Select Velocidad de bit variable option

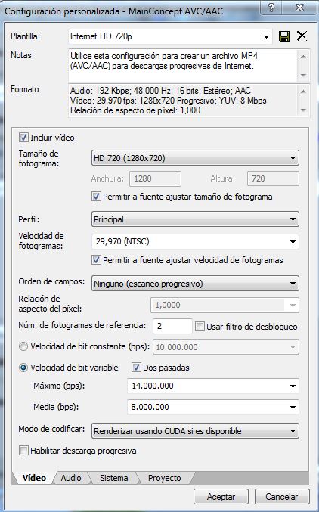(23, 368)
